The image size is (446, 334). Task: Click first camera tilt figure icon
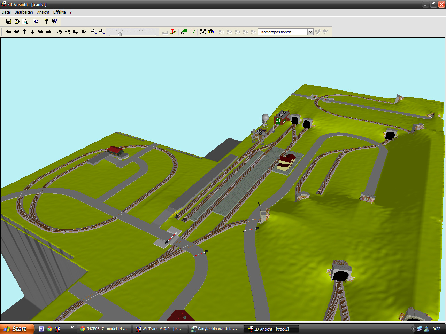59,32
